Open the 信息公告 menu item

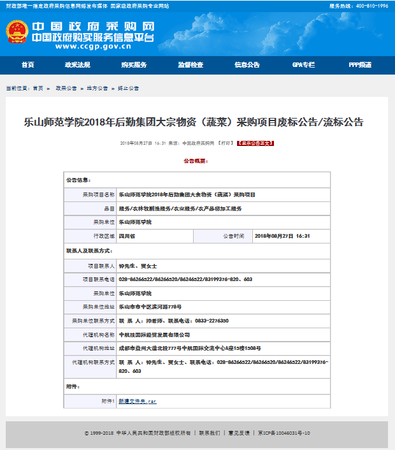click(x=247, y=65)
